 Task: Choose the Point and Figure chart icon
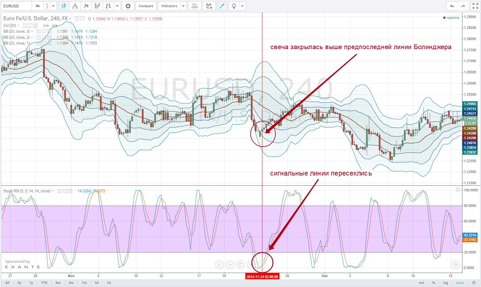click(x=97, y=6)
